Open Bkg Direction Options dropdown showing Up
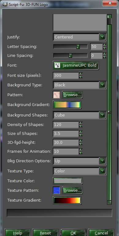 pyautogui.click(x=80, y=161)
